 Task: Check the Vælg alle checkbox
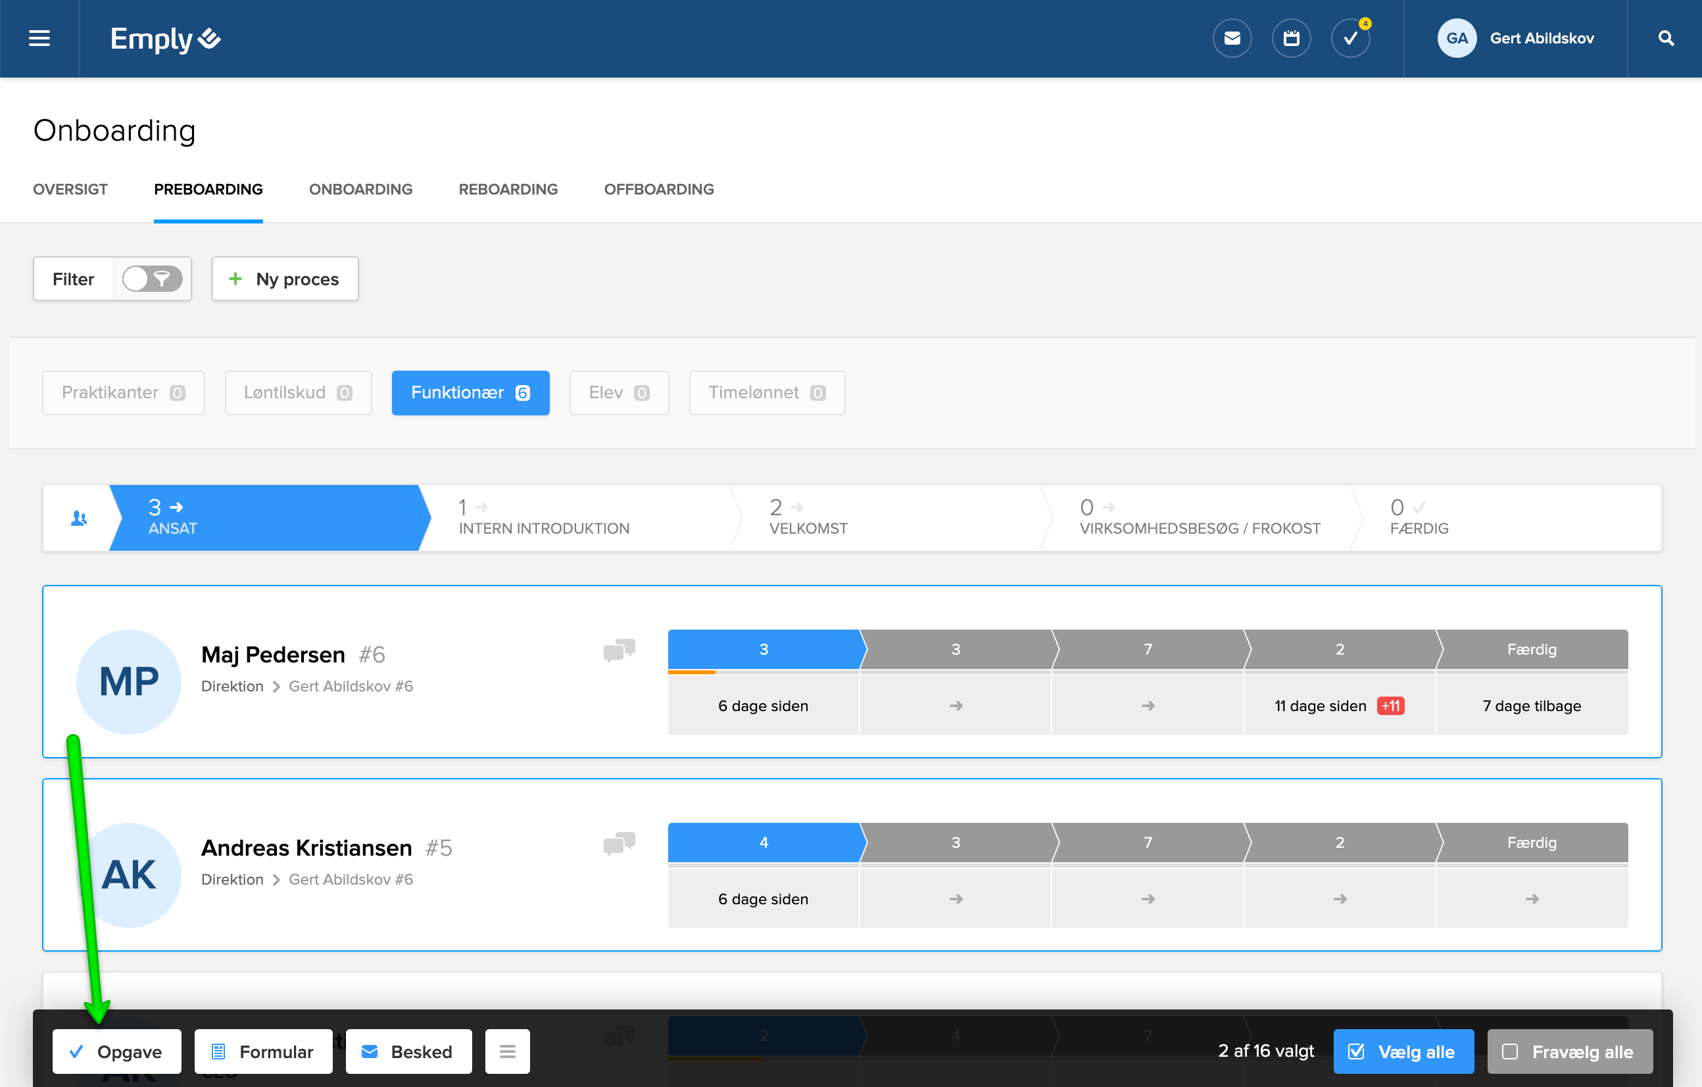(x=1355, y=1051)
